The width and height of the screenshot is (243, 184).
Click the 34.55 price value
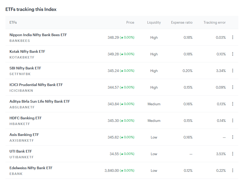click(114, 154)
